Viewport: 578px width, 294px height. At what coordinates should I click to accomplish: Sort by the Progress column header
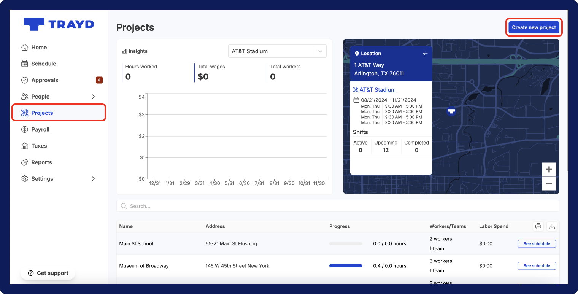point(340,226)
